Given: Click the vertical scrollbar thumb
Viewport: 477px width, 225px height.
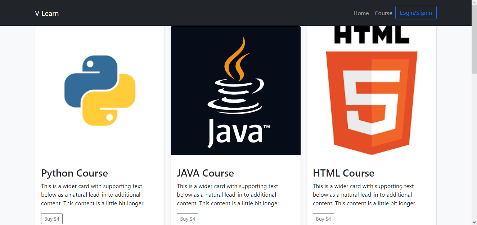Looking at the screenshot, I should click(474, 40).
